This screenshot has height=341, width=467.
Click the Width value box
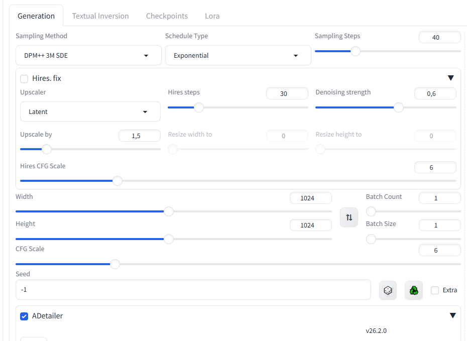tap(310, 198)
